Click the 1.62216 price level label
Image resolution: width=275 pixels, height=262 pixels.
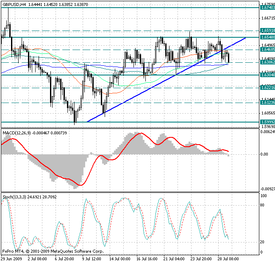pos(267,88)
